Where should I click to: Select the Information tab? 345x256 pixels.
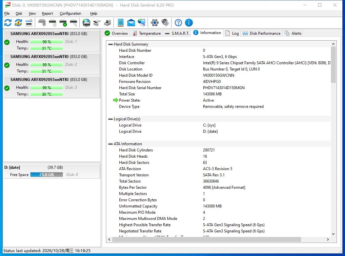[x=207, y=33]
